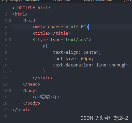Click the p selector on line 7

click(x=44, y=46)
